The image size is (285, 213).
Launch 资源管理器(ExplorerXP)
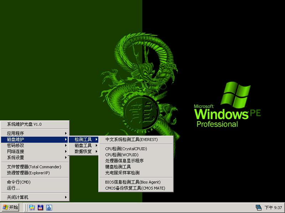(35, 173)
